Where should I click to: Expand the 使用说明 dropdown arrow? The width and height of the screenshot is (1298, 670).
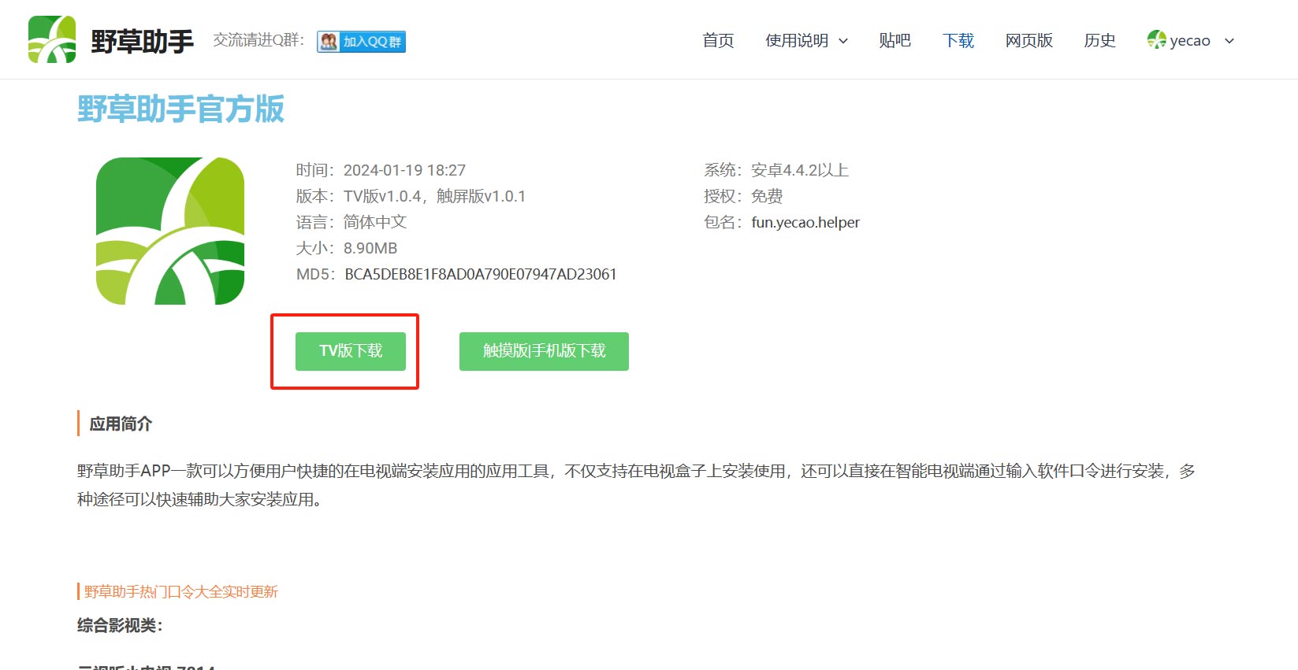[843, 41]
